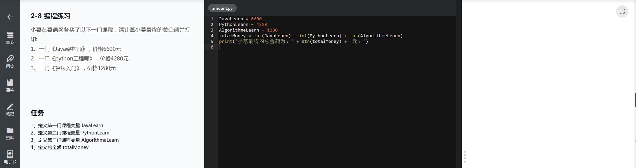Click the back arrow in sidebar
This screenshot has height=168, width=636.
[x=10, y=17]
